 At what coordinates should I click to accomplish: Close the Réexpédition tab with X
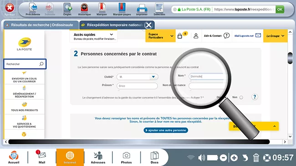149,25
